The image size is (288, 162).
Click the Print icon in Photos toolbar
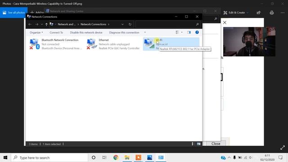click(x=272, y=13)
